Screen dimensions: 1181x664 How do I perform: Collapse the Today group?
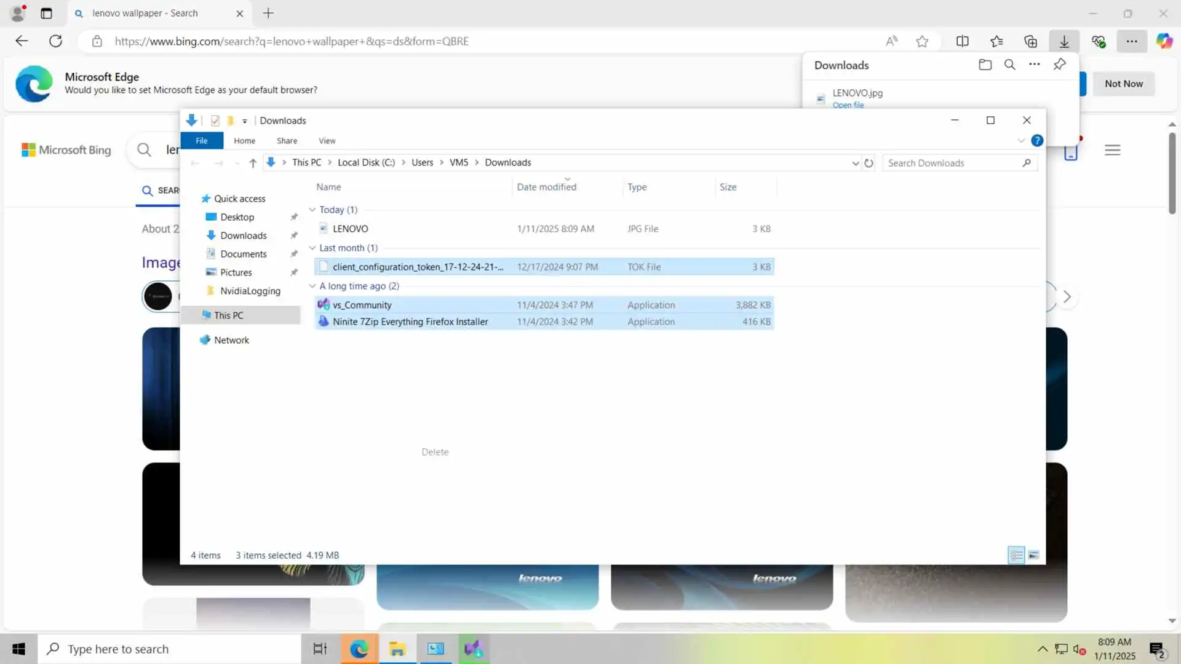pos(312,210)
